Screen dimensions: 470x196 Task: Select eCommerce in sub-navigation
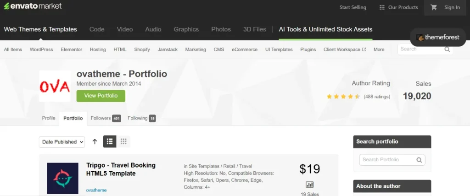(245, 49)
